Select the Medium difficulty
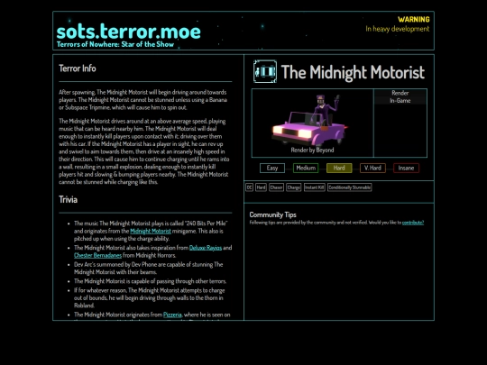487x365 pixels. pyautogui.click(x=306, y=168)
